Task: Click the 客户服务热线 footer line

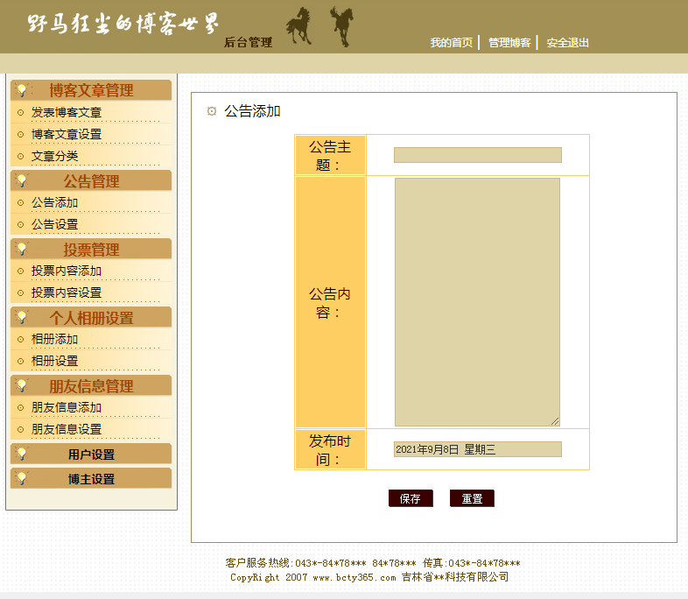Action: [373, 563]
